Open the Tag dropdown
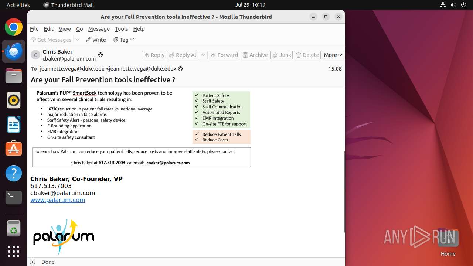The width and height of the screenshot is (473, 266). click(x=123, y=40)
